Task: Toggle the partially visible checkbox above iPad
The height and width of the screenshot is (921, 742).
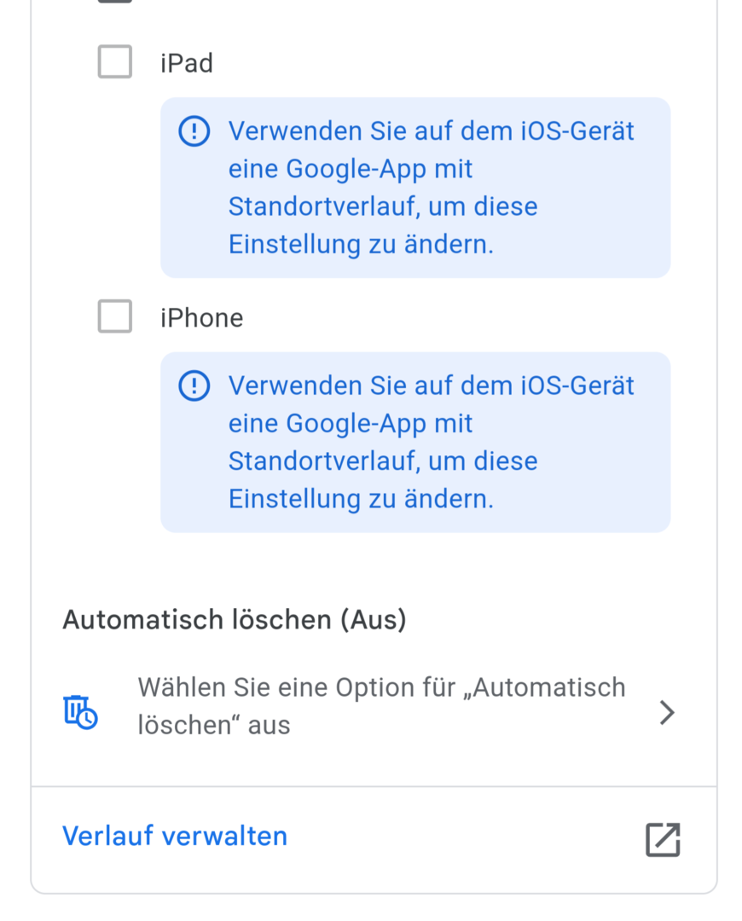Action: point(115,2)
